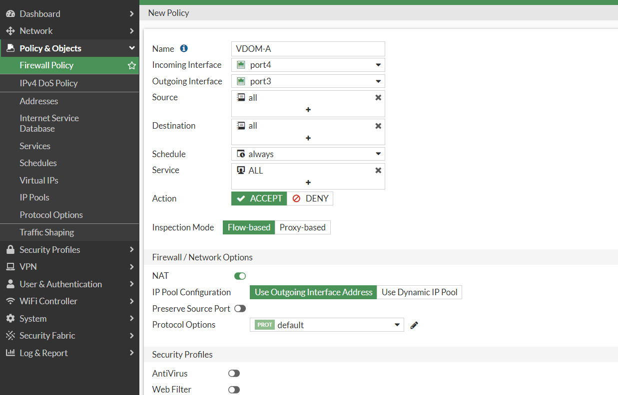Click the Firewall Policy favorite star

point(131,65)
